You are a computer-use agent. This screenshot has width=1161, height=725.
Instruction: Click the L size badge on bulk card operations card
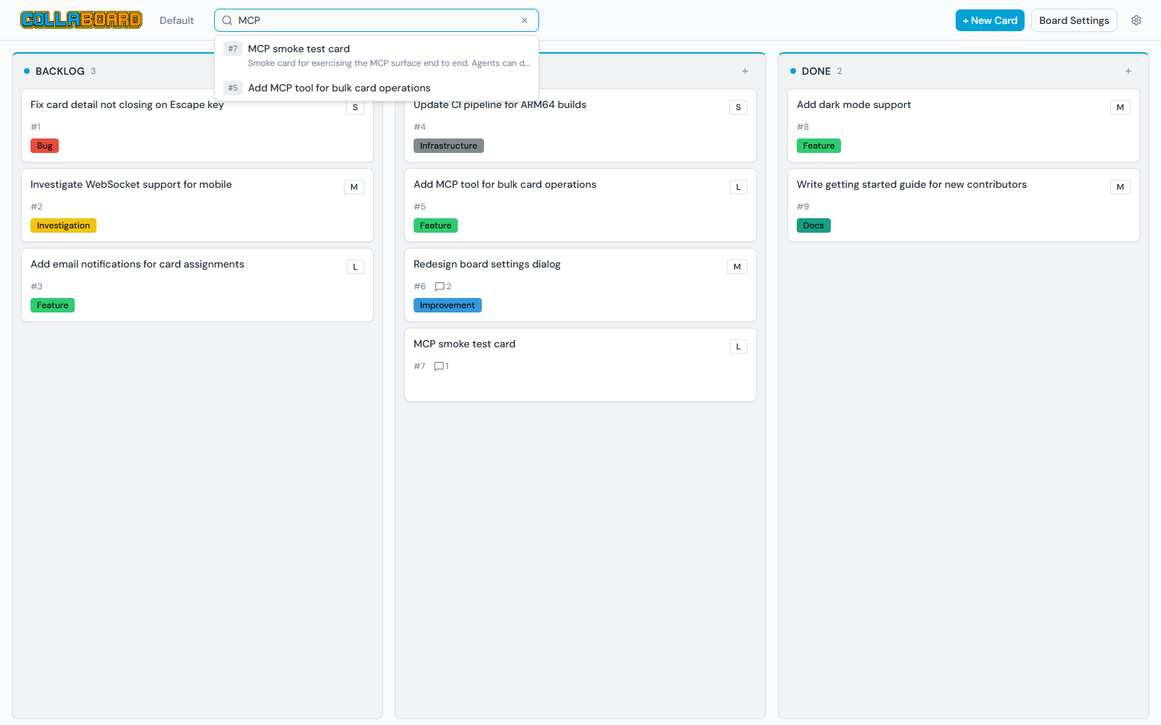pyautogui.click(x=739, y=187)
